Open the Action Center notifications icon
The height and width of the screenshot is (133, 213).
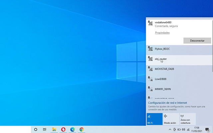click(207, 130)
